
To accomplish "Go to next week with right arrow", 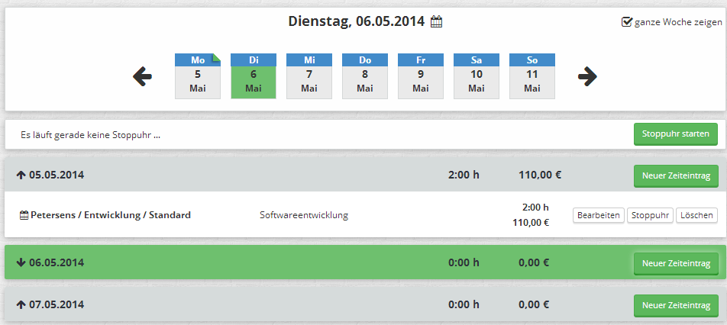I will [587, 76].
